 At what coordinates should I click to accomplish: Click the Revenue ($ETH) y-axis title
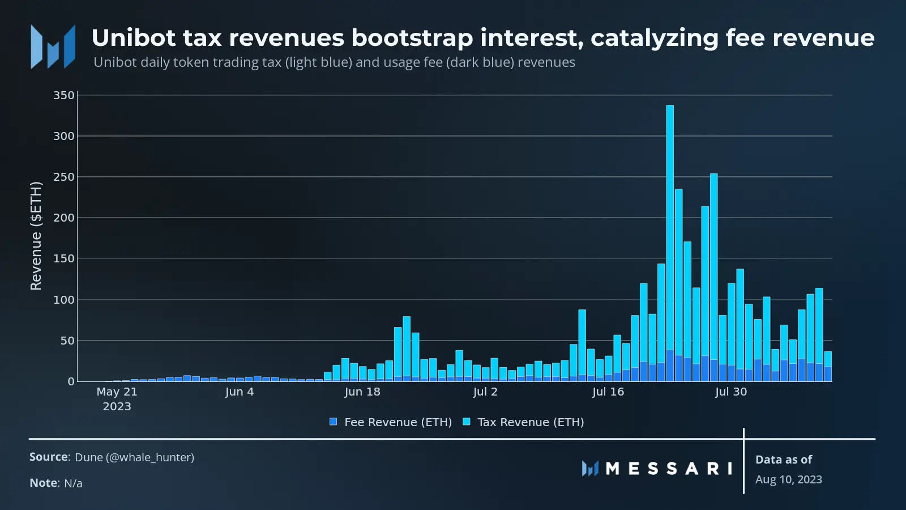point(36,236)
